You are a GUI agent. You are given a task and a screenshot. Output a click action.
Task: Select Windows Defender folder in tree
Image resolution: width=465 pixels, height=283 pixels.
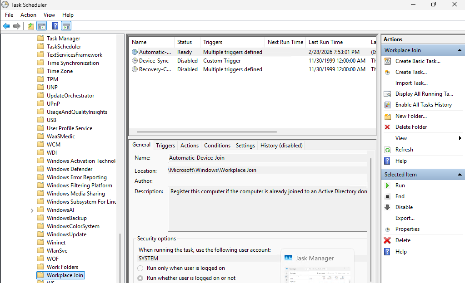pos(70,169)
